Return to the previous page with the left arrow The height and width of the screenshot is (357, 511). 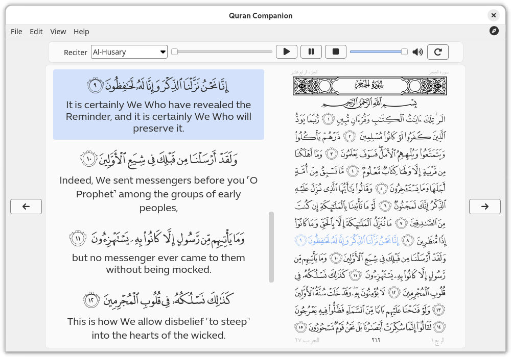pos(26,206)
